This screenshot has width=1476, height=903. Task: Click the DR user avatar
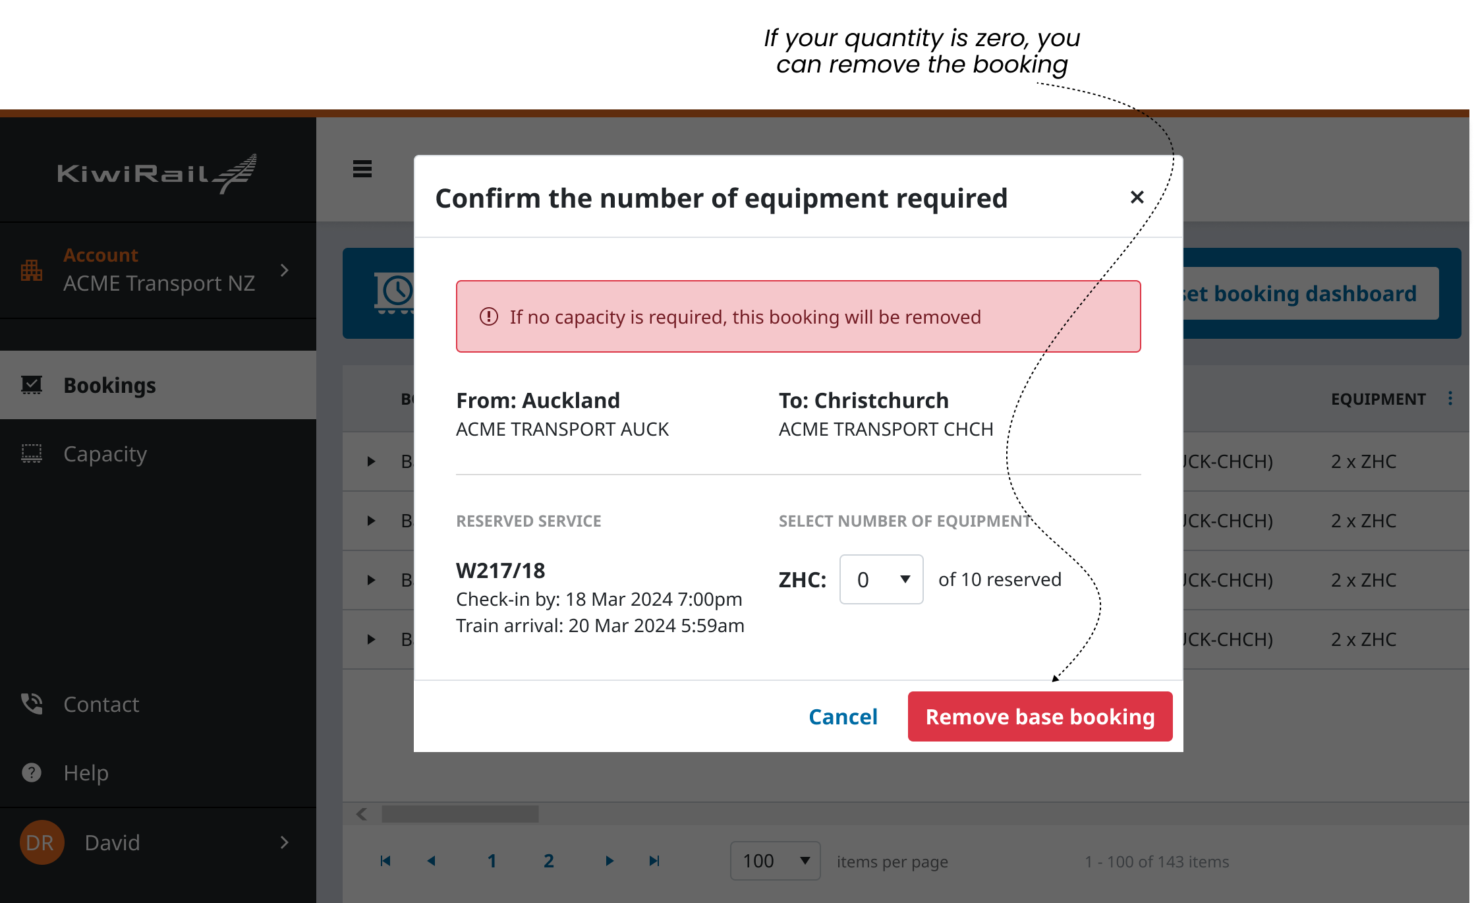coord(41,842)
